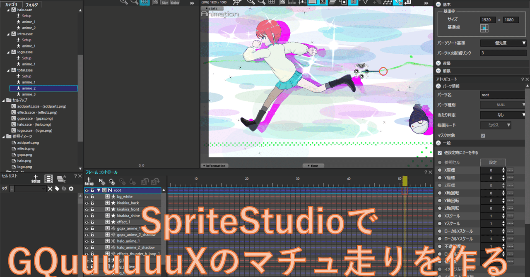Toggle the lock on effect_1 layer
Viewport: 530px width, 277px height.
tap(93, 222)
